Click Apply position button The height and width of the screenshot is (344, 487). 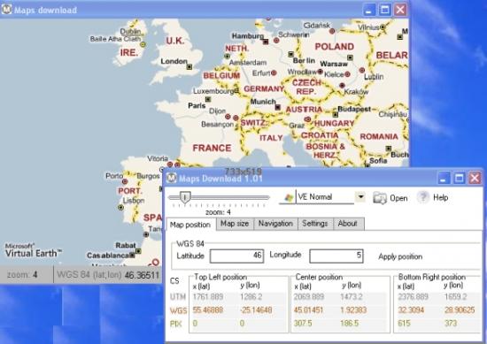click(400, 256)
